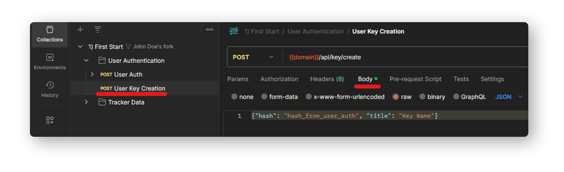This screenshot has height=172, width=564.
Task: Click the filter icon in collections search
Action: pyautogui.click(x=97, y=29)
